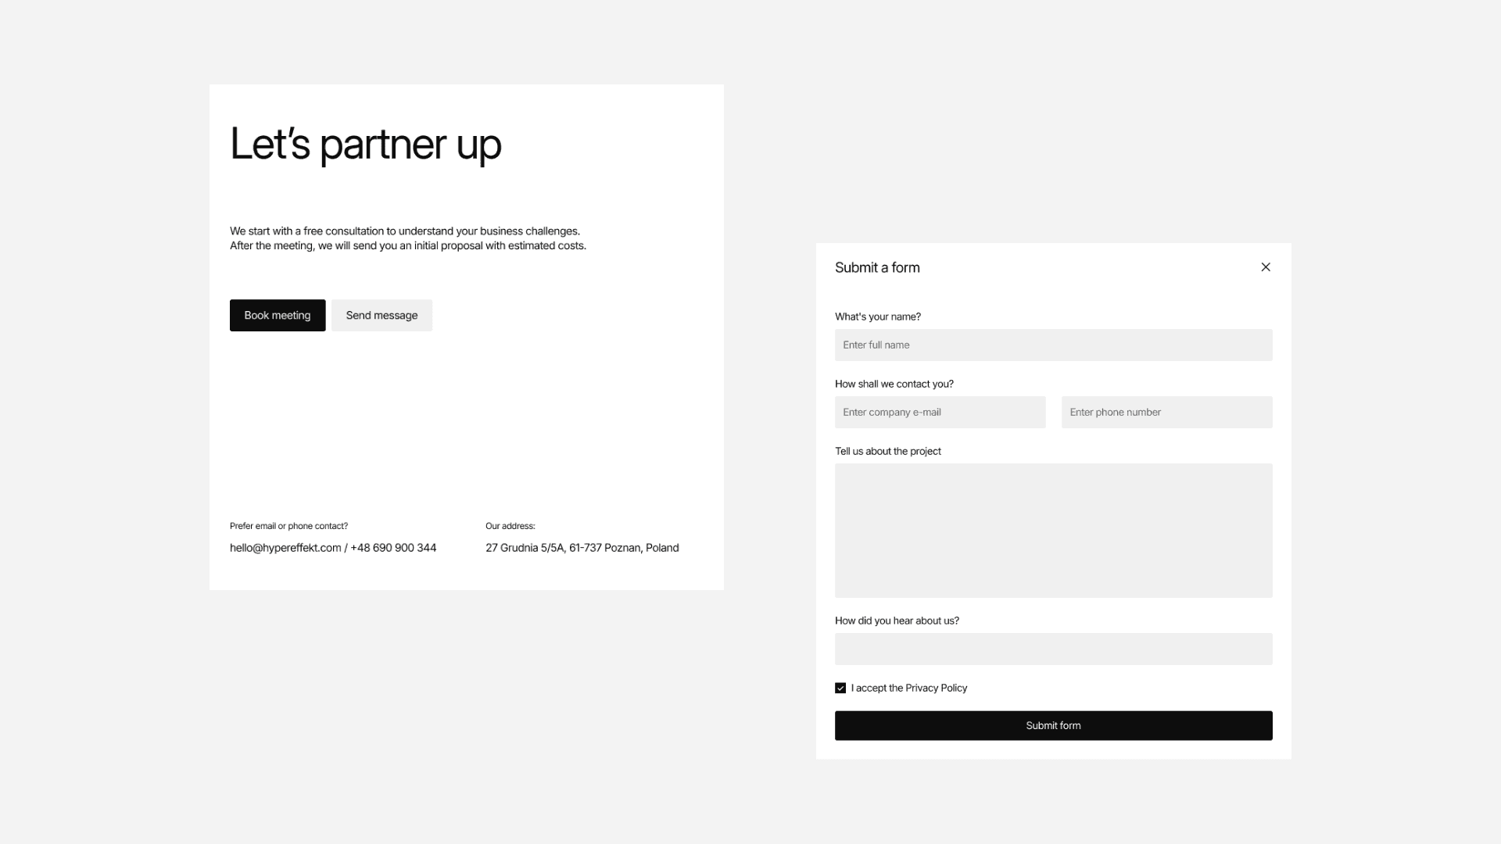Click the 27 Grudnia Poznan address text

point(582,548)
